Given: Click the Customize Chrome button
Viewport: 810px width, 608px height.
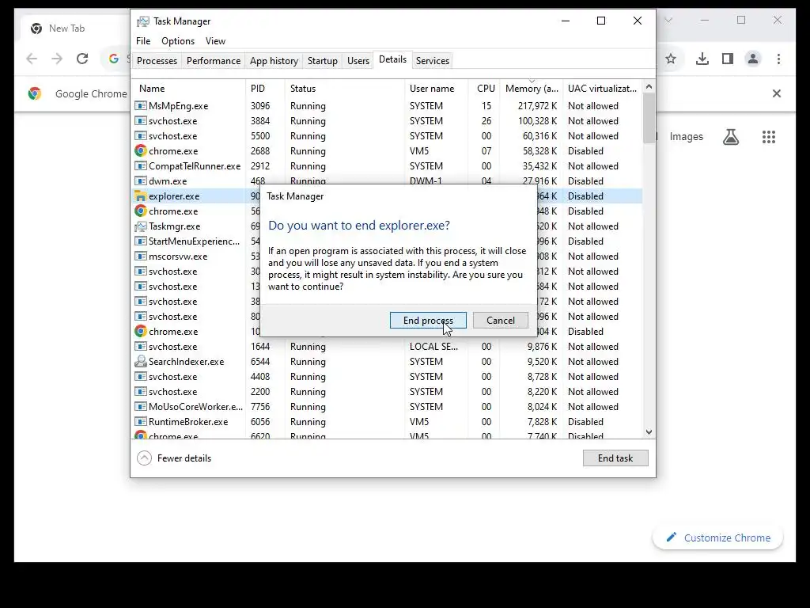Looking at the screenshot, I should click(718, 538).
